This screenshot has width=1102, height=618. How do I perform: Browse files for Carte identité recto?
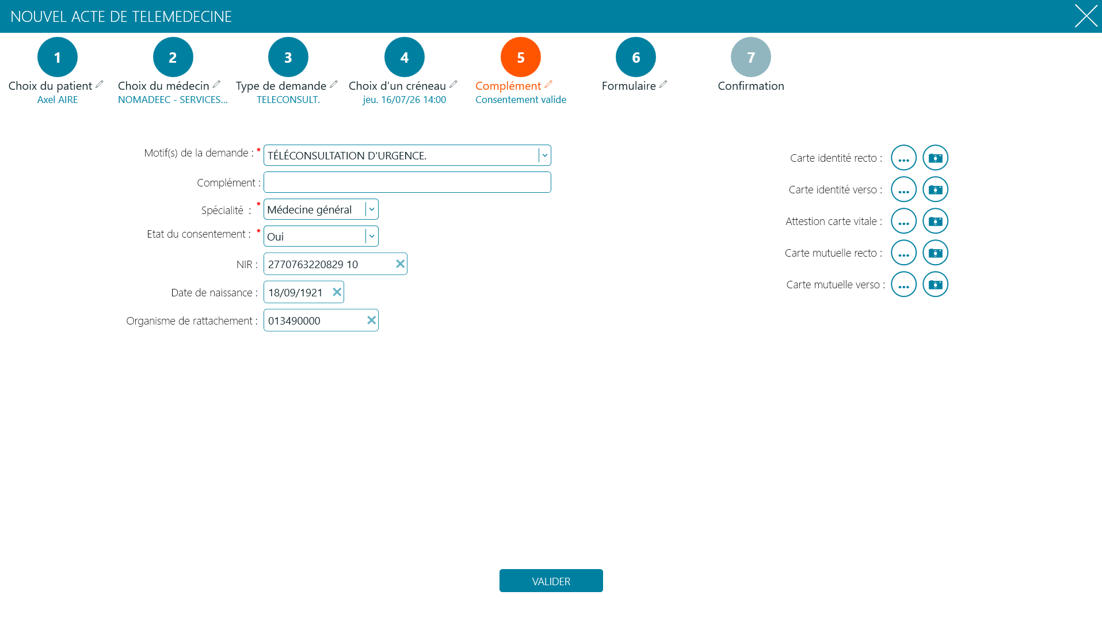[903, 158]
